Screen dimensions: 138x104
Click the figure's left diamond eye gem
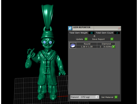[44, 42]
